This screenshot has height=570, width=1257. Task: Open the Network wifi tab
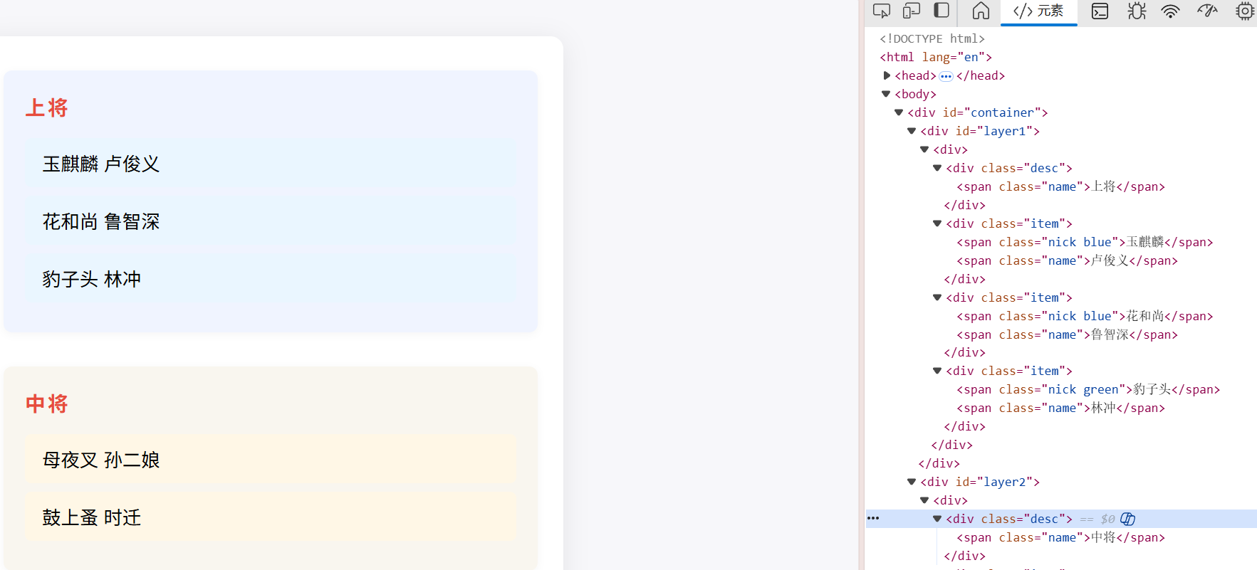[x=1170, y=11]
